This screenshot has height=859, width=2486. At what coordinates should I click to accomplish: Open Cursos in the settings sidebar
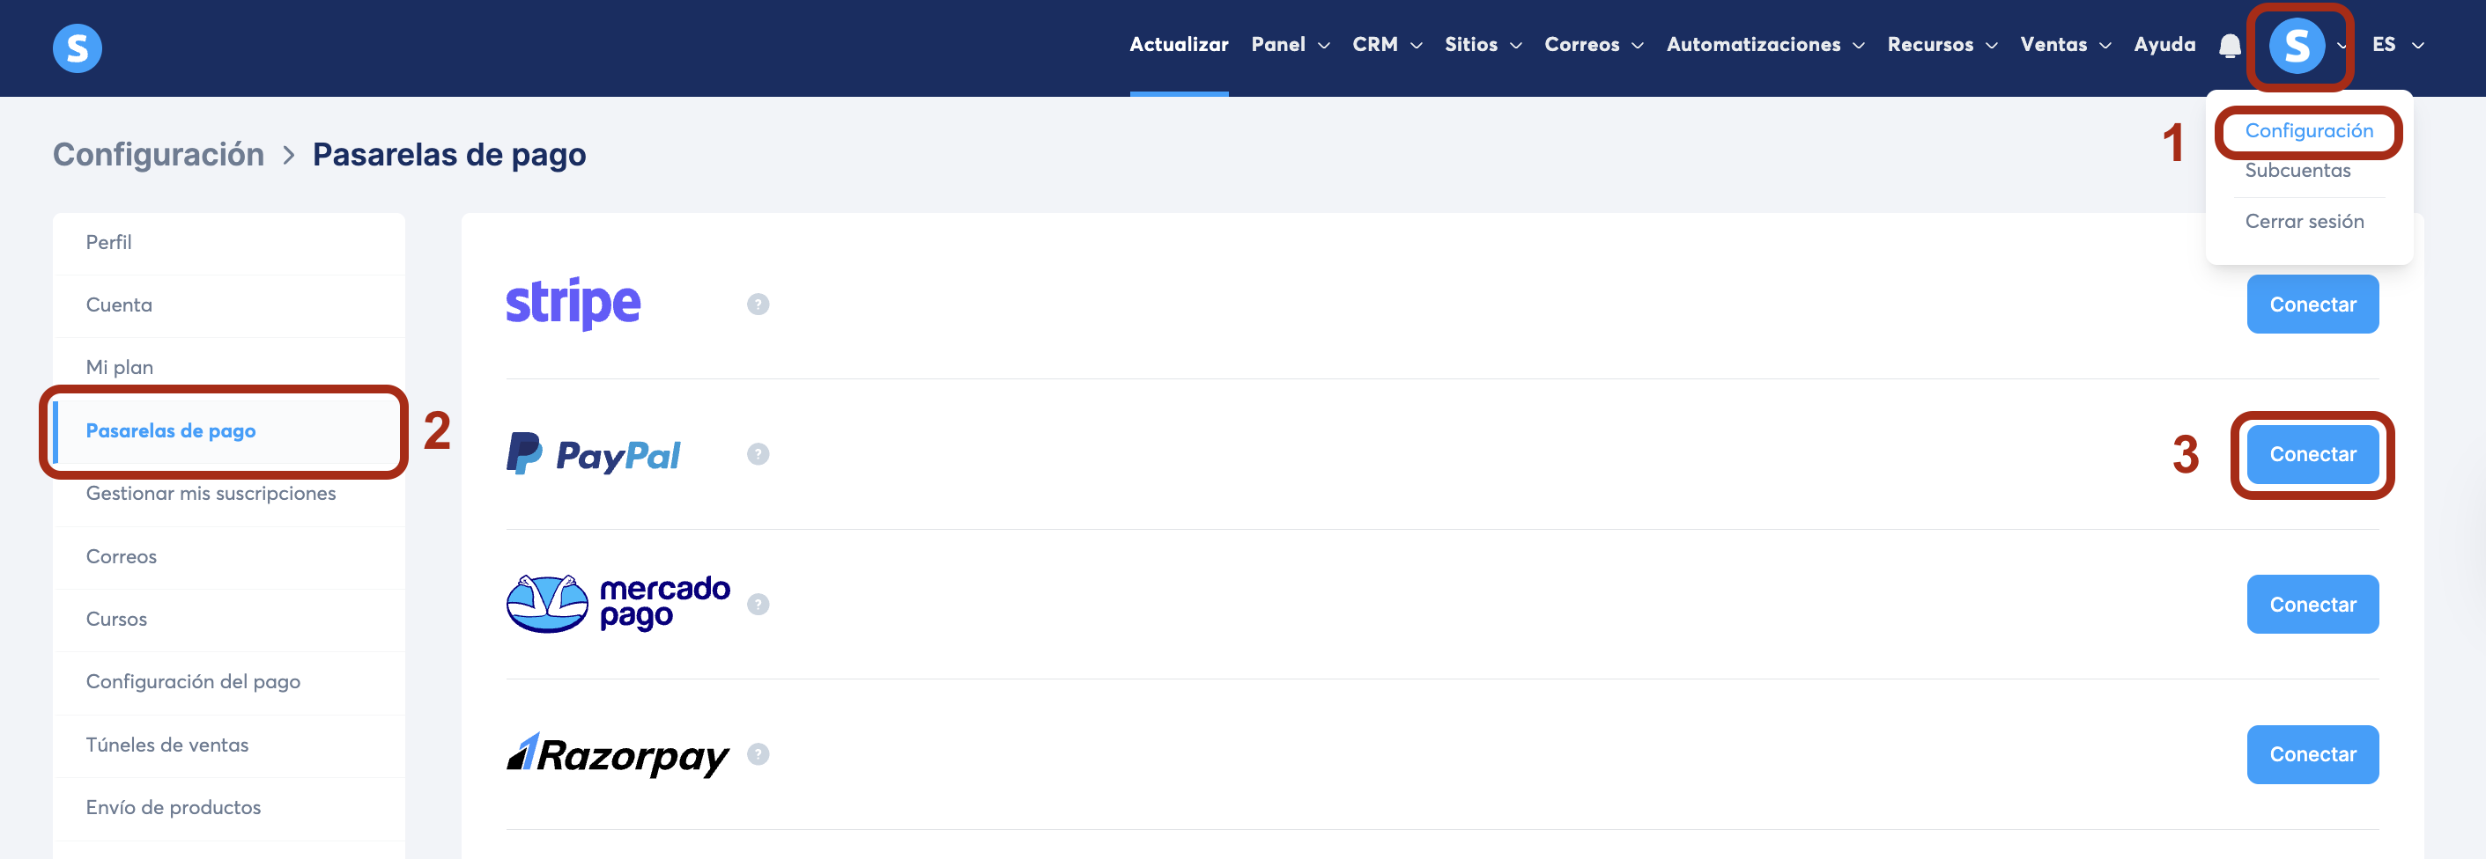pos(229,620)
